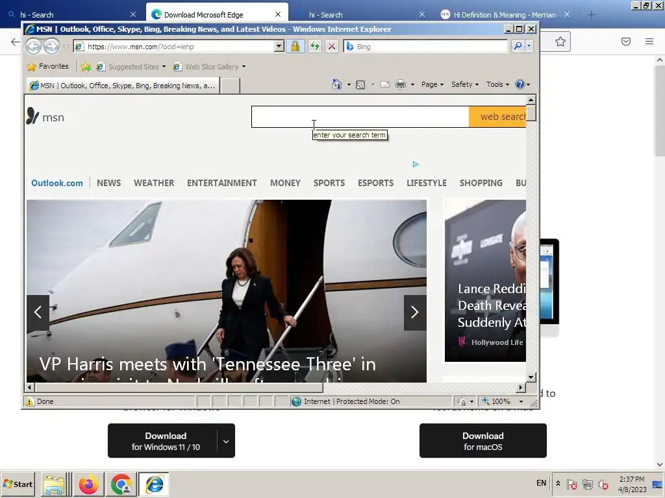The image size is (665, 498).
Task: Open Web Slice Gallery
Action: pos(209,67)
